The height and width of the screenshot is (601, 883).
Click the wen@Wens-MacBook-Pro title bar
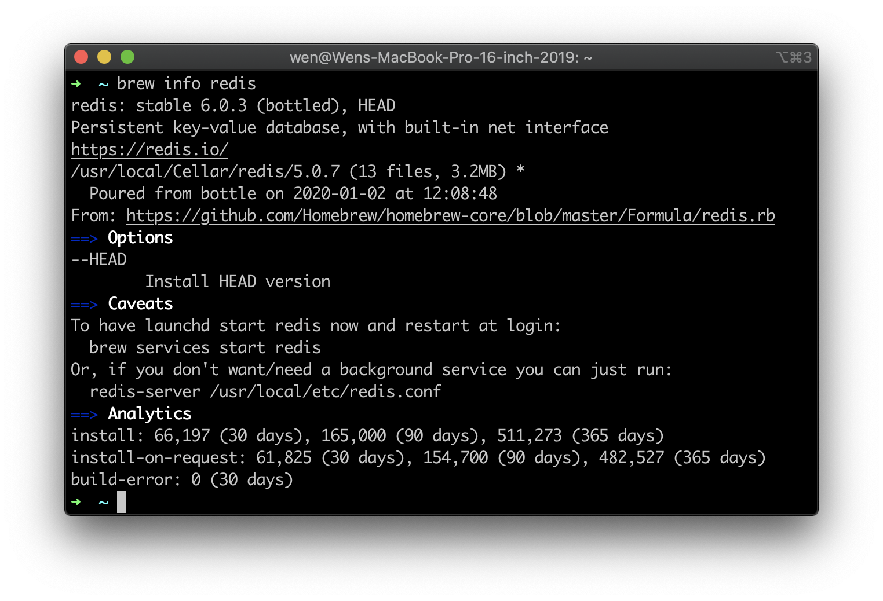click(x=440, y=57)
